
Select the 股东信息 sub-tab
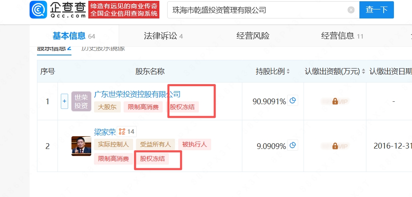pos(54,49)
